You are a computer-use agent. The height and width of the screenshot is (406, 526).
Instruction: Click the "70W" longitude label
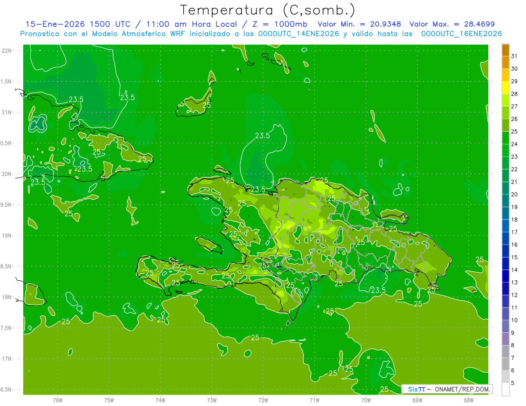366,400
